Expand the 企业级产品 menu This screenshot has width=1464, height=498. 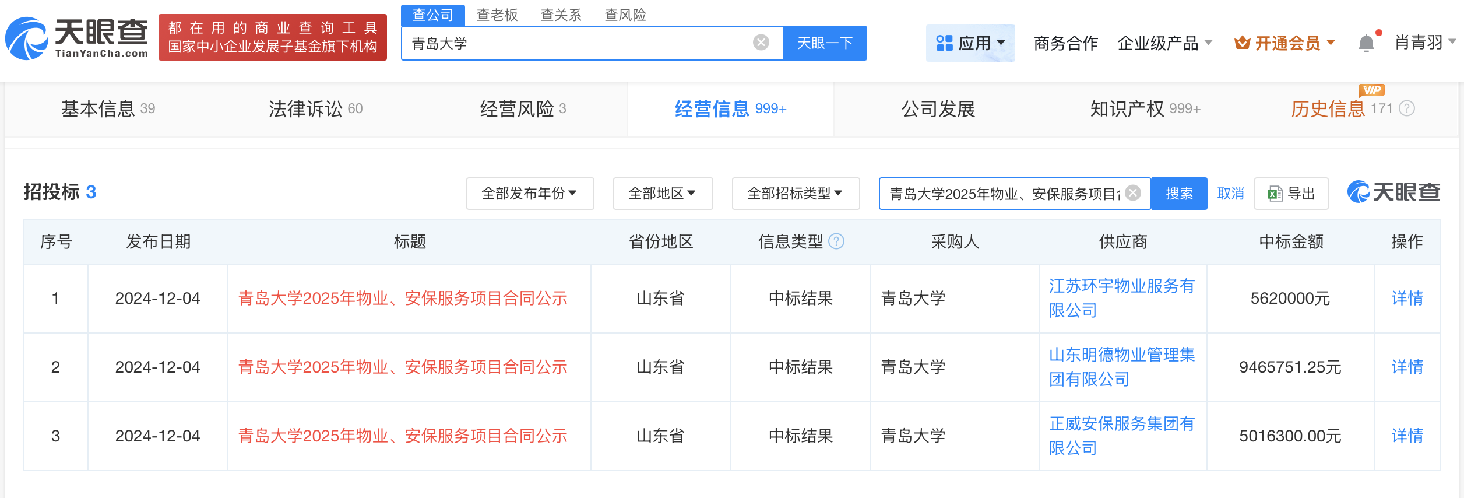(1164, 43)
